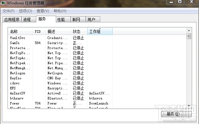
Task: Open the 文件(F) menu
Action: click(x=9, y=11)
